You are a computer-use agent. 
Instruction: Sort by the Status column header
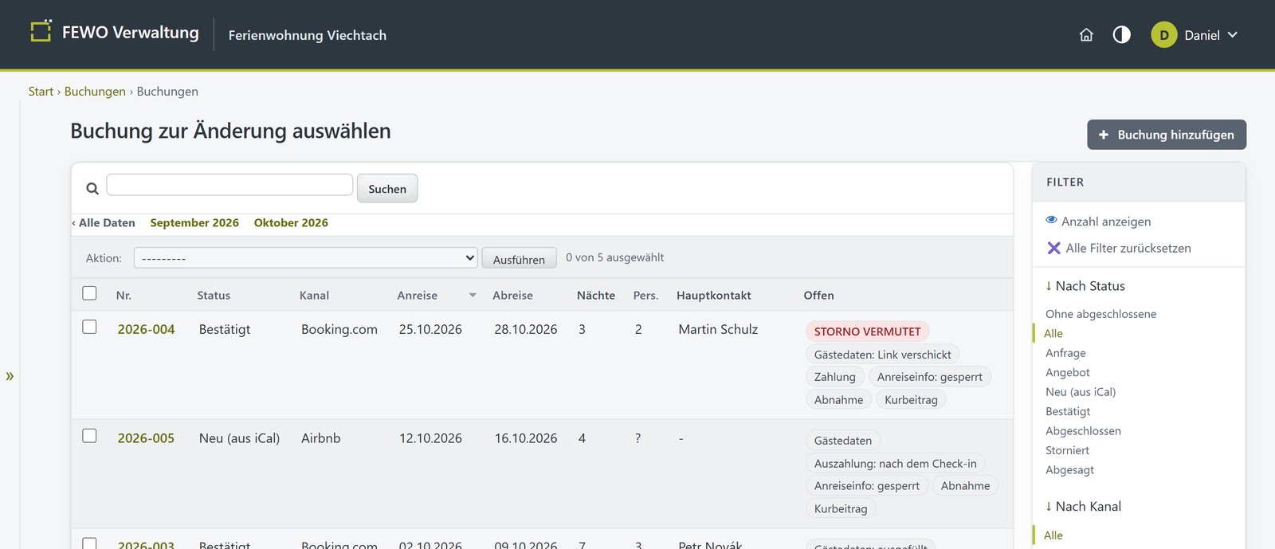coord(214,296)
